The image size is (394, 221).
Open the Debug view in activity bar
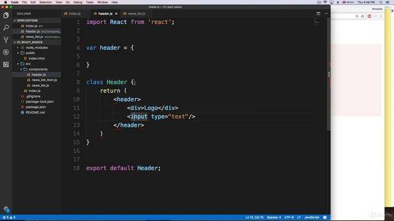(6, 52)
